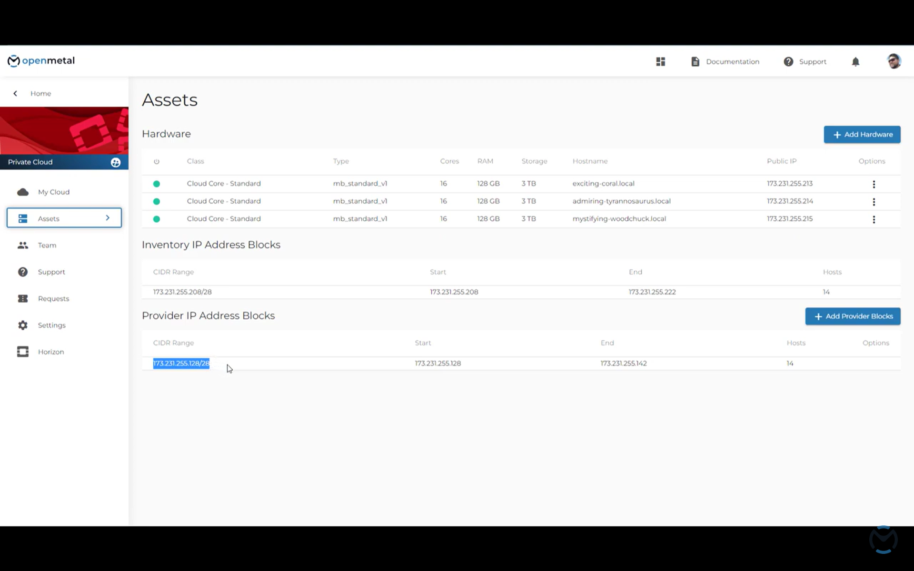This screenshot has width=914, height=571.
Task: Click the OpenStack icon beside Private Cloud
Action: 116,162
